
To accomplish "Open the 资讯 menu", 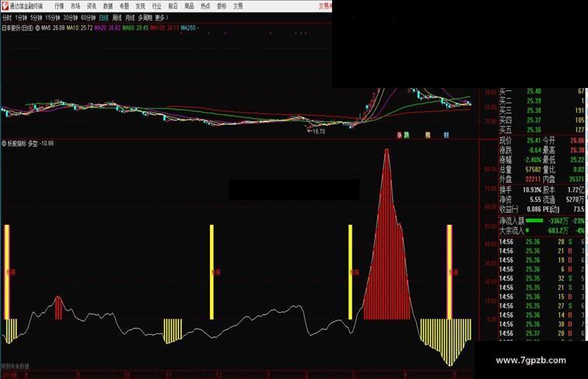I will (92, 6).
